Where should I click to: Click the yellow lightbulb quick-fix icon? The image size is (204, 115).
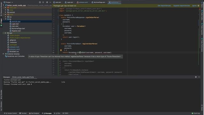click(61, 50)
